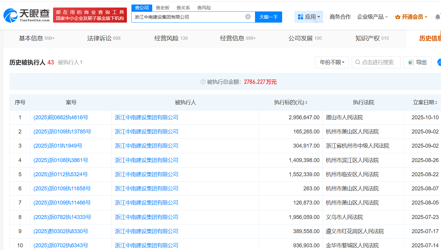Open the 开通会员 membership menu
The height and width of the screenshot is (250, 441).
point(411,17)
